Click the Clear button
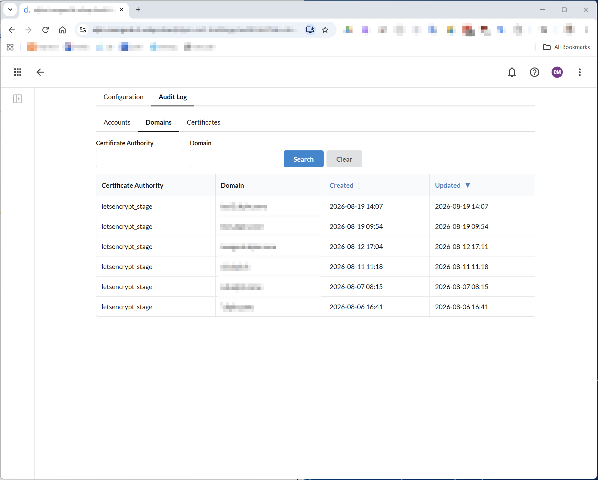The height and width of the screenshot is (480, 598). pos(344,159)
